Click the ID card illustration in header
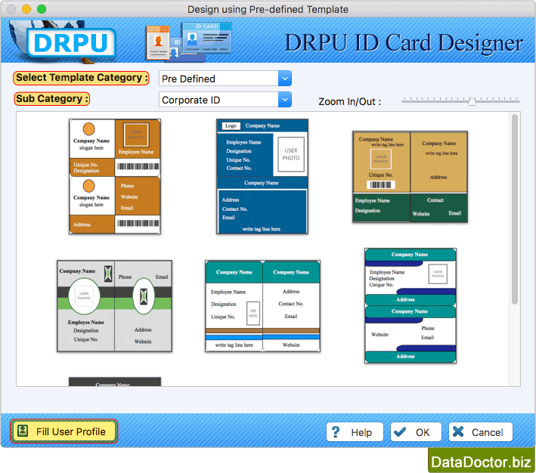The width and height of the screenshot is (536, 473). click(189, 41)
